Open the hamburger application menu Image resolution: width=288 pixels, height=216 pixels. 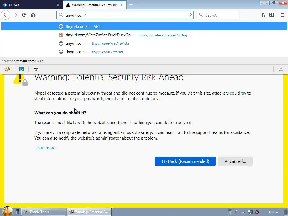tap(282, 15)
